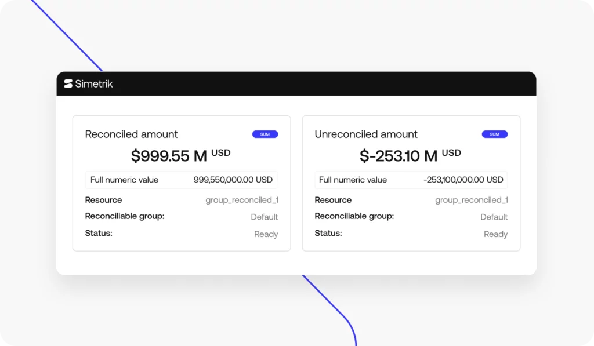Viewport: 594px width, 346px height.
Task: Click the $-253.10 M total value
Action: pyautogui.click(x=399, y=156)
